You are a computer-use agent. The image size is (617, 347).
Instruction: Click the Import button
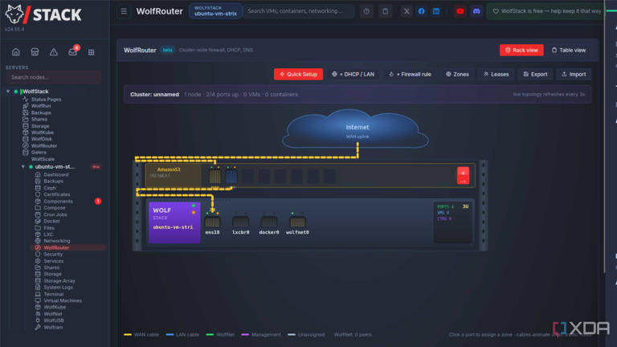574,74
